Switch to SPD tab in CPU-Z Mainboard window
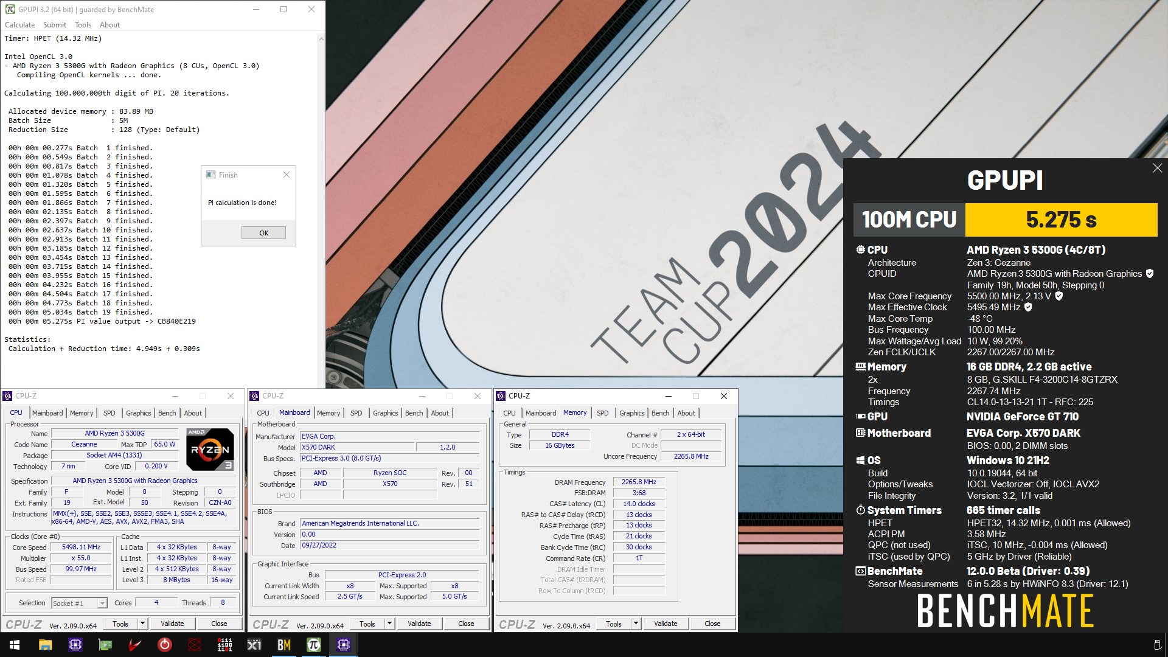This screenshot has width=1168, height=657. [356, 413]
